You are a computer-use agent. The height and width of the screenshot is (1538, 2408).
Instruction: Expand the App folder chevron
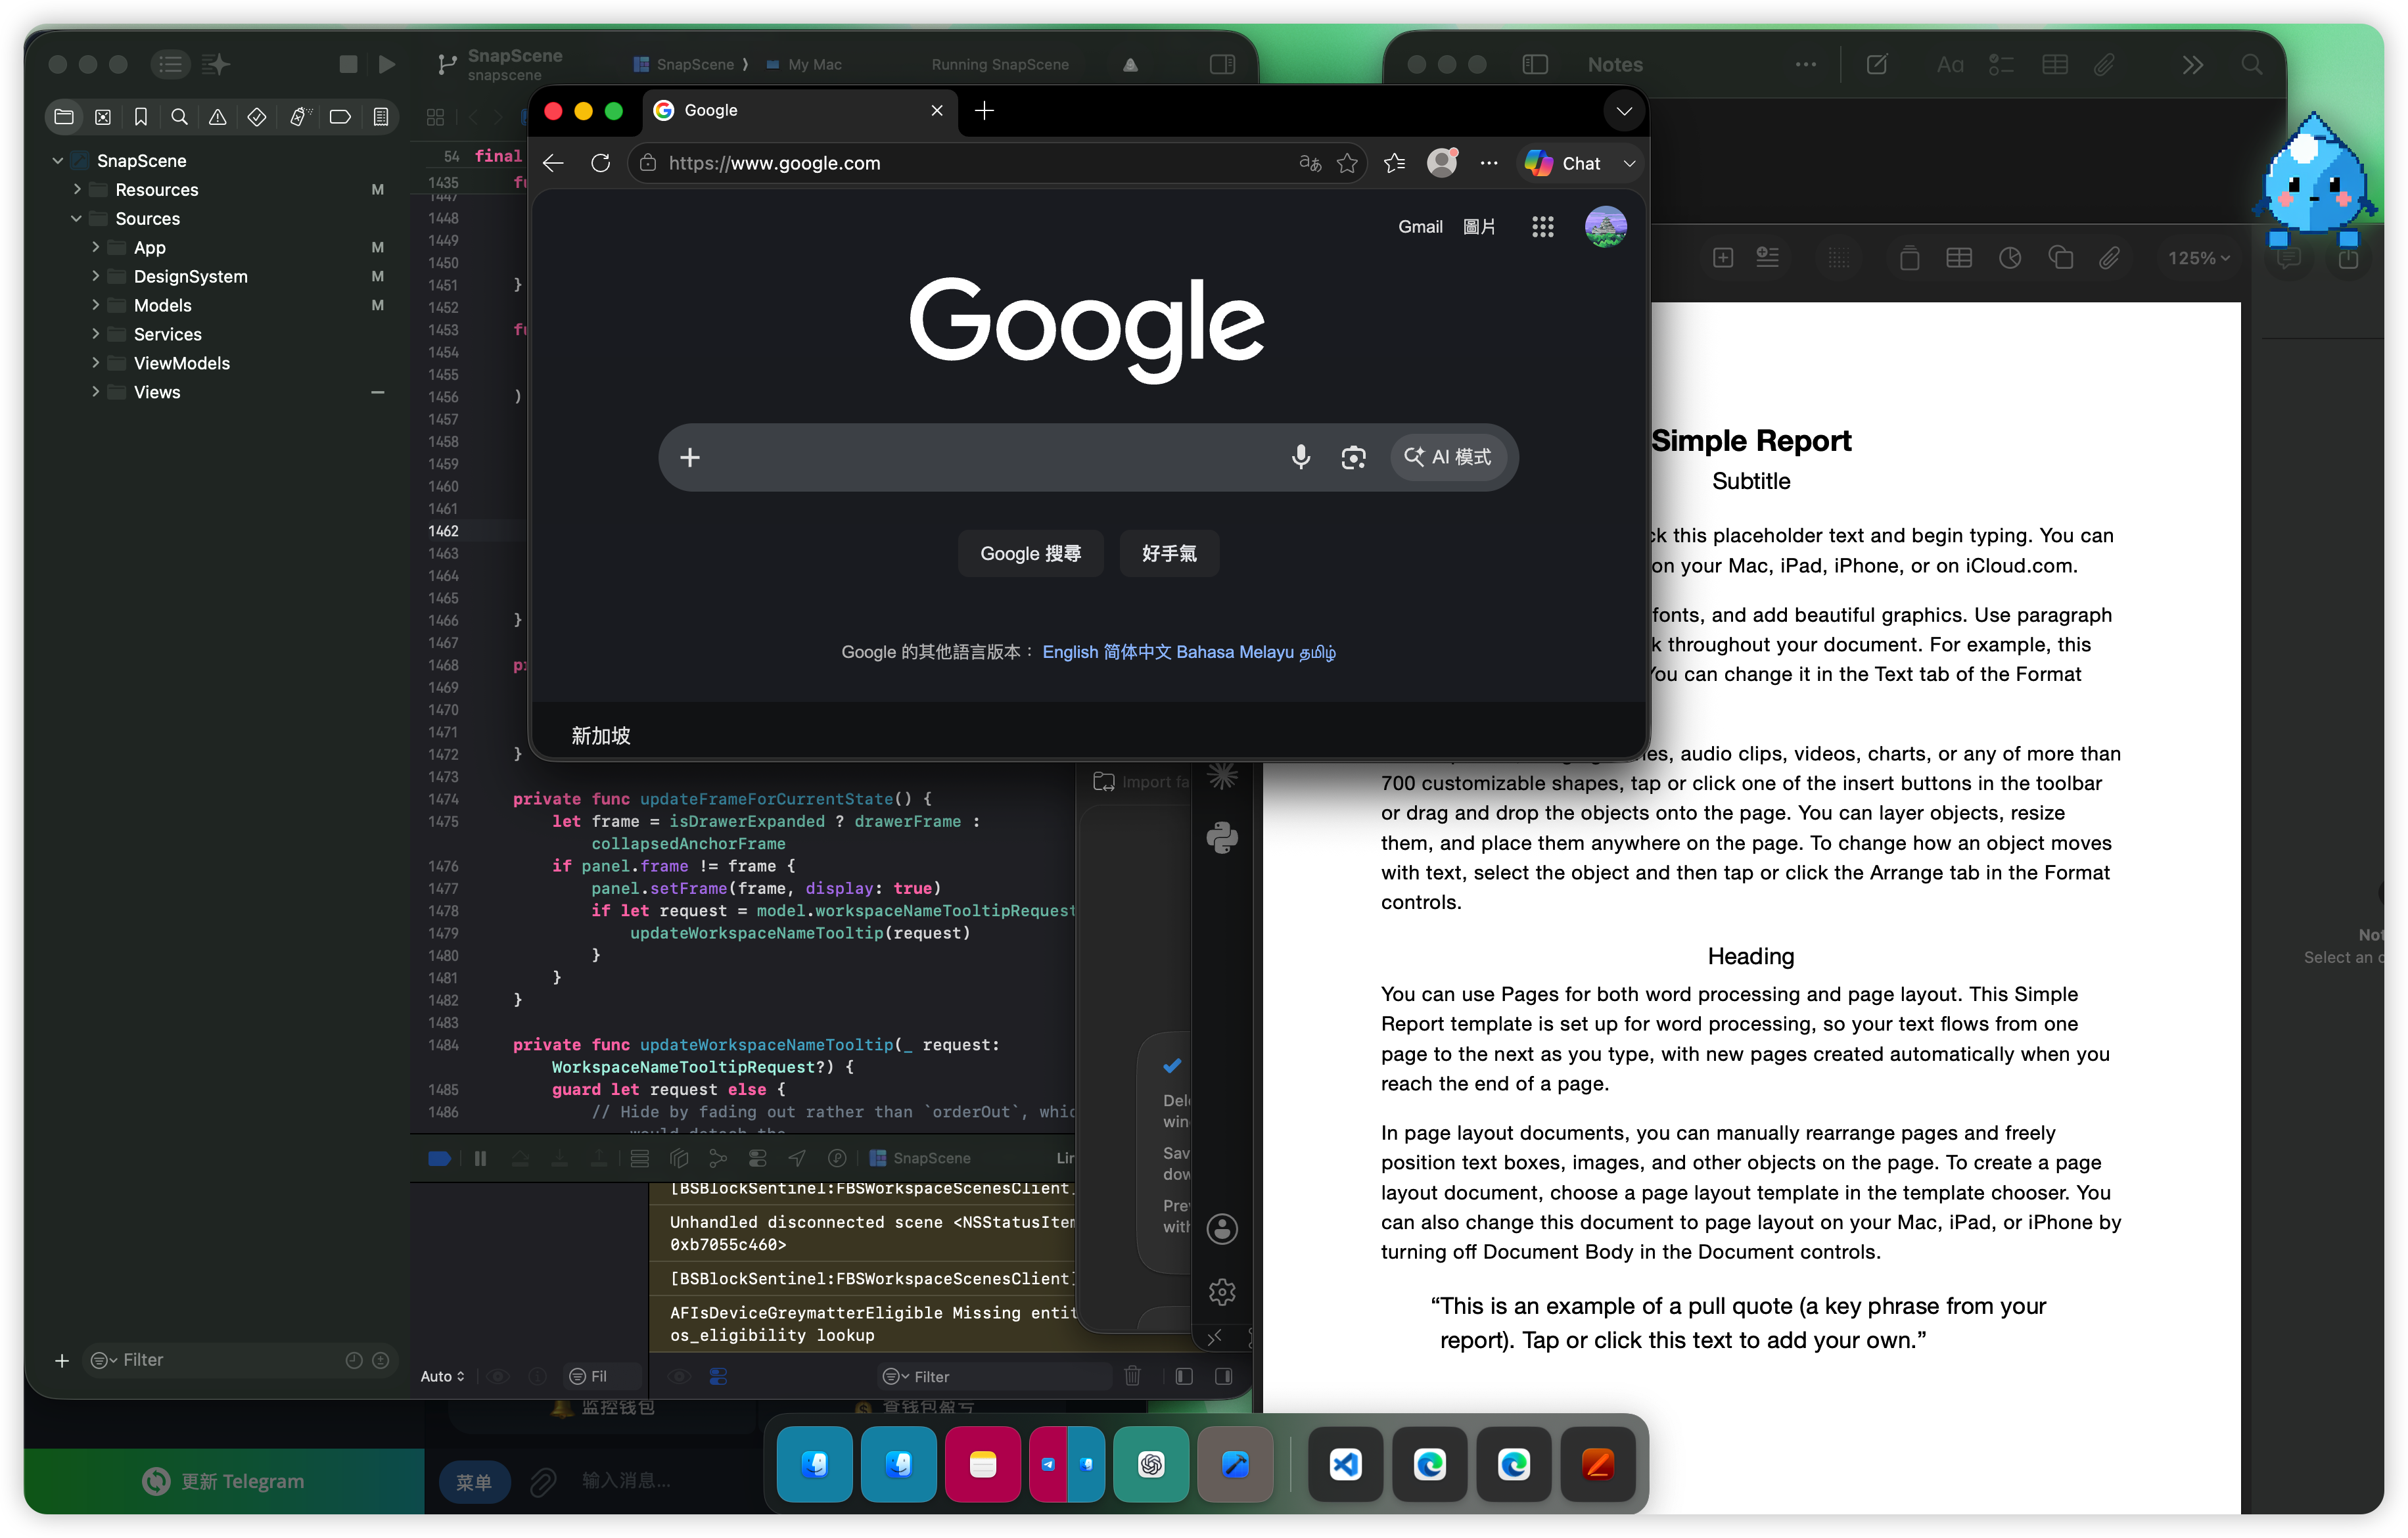click(x=96, y=247)
